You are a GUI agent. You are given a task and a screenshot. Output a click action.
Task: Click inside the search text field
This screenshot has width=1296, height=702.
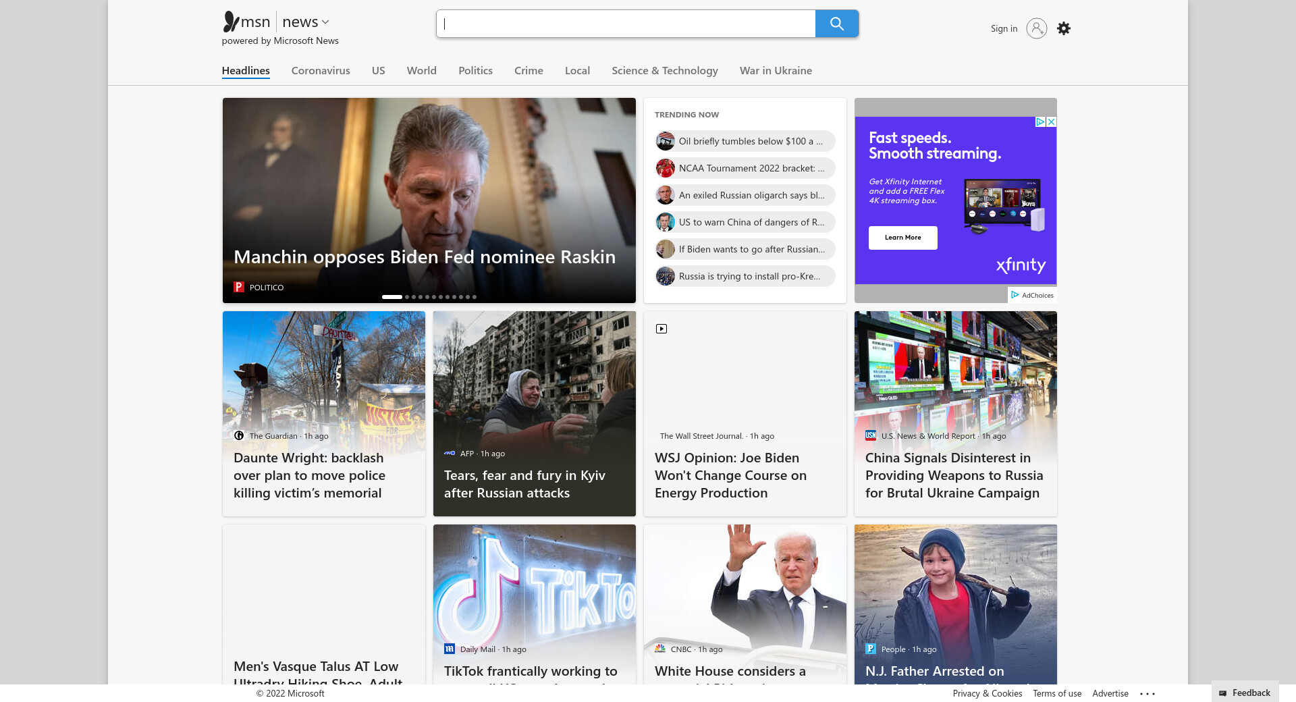[626, 24]
